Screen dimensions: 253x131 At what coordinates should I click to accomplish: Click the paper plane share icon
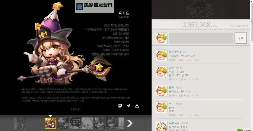128,106
